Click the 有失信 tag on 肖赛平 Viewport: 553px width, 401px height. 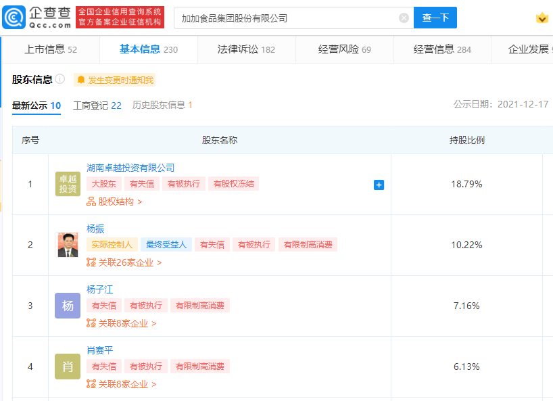[x=104, y=367]
